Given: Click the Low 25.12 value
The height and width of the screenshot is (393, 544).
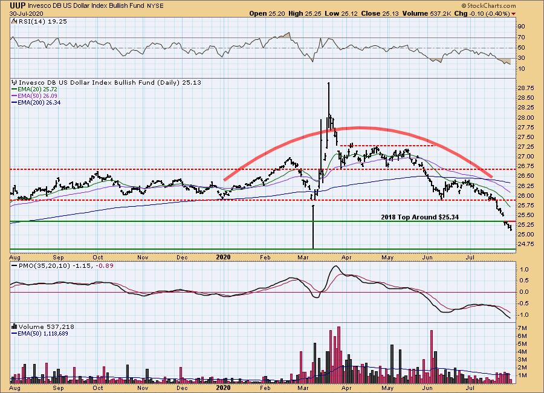Looking at the screenshot, I should 341,13.
